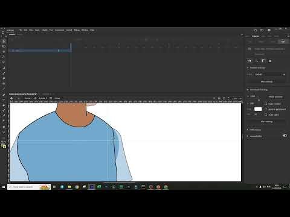Show hidden system tray icons

(x=257, y=187)
